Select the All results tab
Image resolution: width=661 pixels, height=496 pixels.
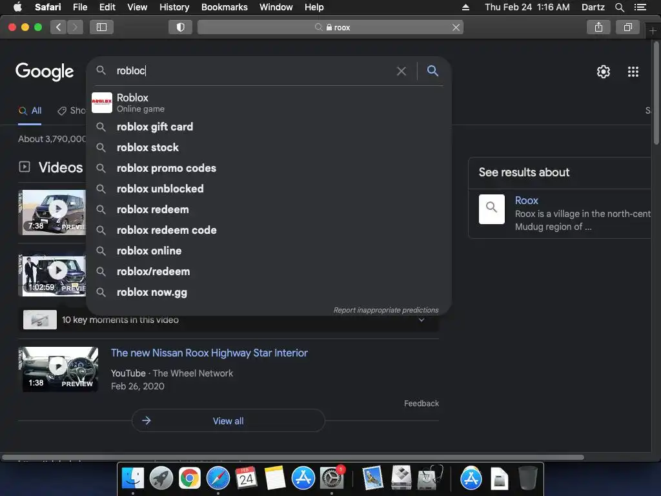(30, 111)
